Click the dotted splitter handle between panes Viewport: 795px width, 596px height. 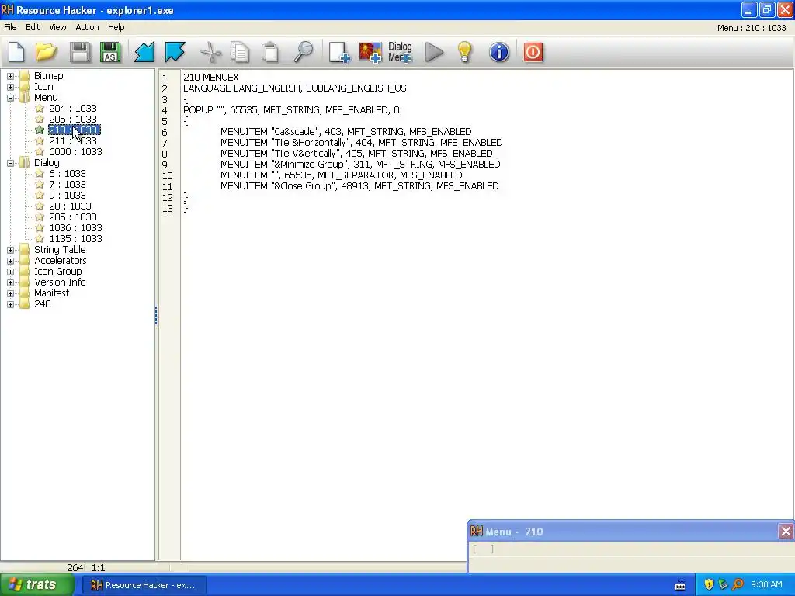156,315
